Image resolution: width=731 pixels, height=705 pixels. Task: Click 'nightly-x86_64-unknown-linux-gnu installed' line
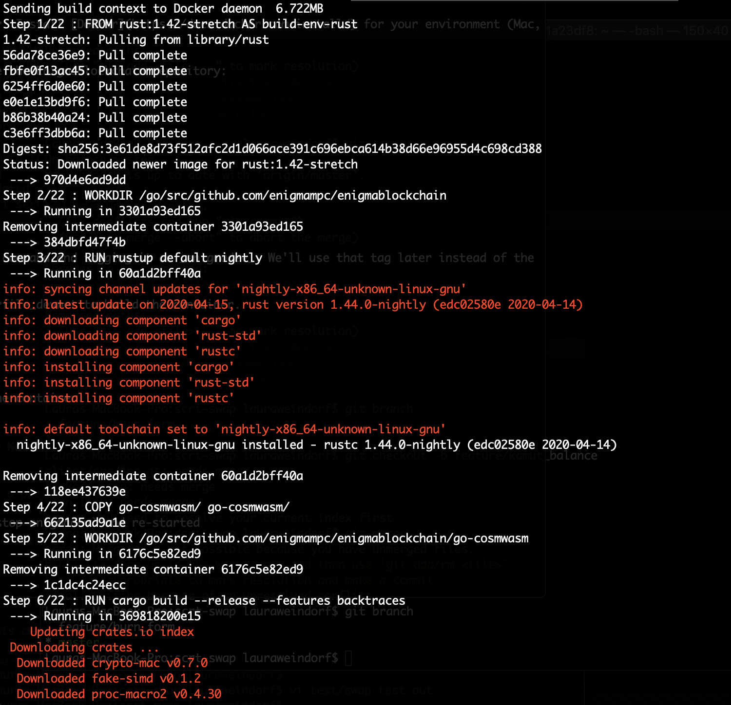[x=317, y=445]
